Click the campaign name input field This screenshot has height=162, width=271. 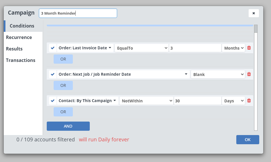78,13
